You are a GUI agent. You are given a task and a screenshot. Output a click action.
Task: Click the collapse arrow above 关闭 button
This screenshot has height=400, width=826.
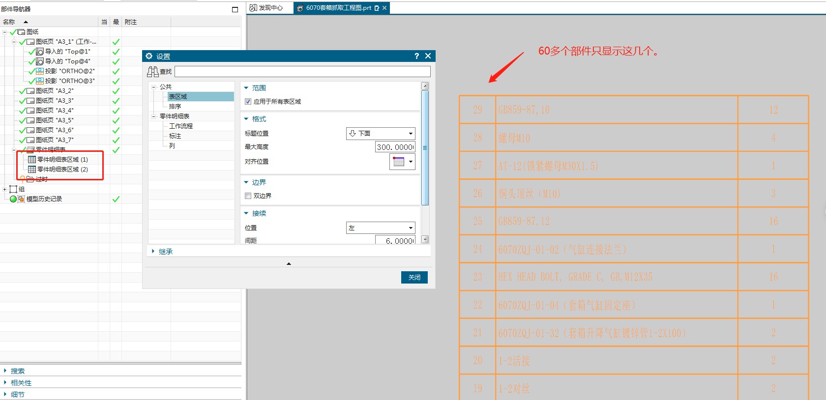tap(289, 264)
